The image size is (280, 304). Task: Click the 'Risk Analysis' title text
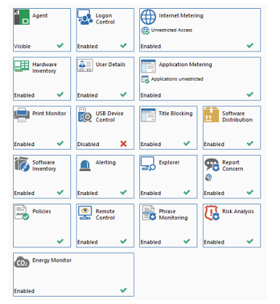pyautogui.click(x=238, y=212)
